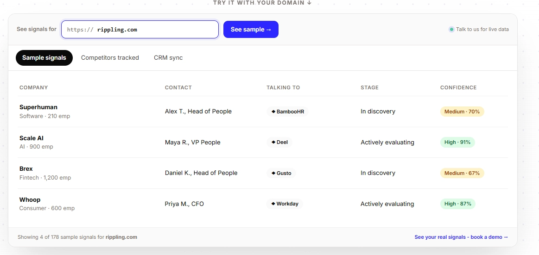Screen dimensions: 539x255
Task: Select the Brex company name
Action: tap(26, 168)
